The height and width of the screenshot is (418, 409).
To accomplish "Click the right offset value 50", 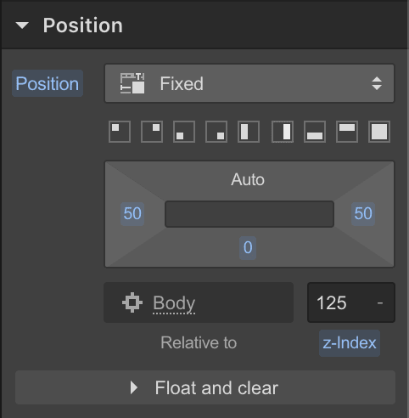I will (x=363, y=214).
